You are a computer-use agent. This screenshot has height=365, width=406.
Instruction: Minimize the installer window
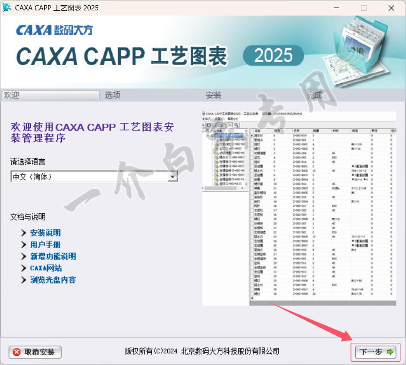[x=336, y=8]
